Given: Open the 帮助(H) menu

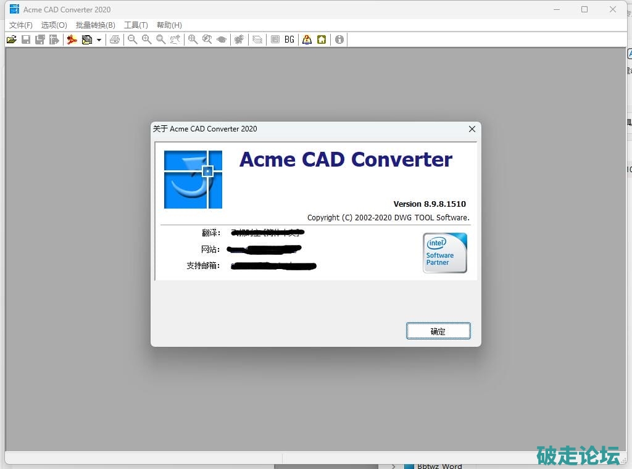Looking at the screenshot, I should (169, 25).
